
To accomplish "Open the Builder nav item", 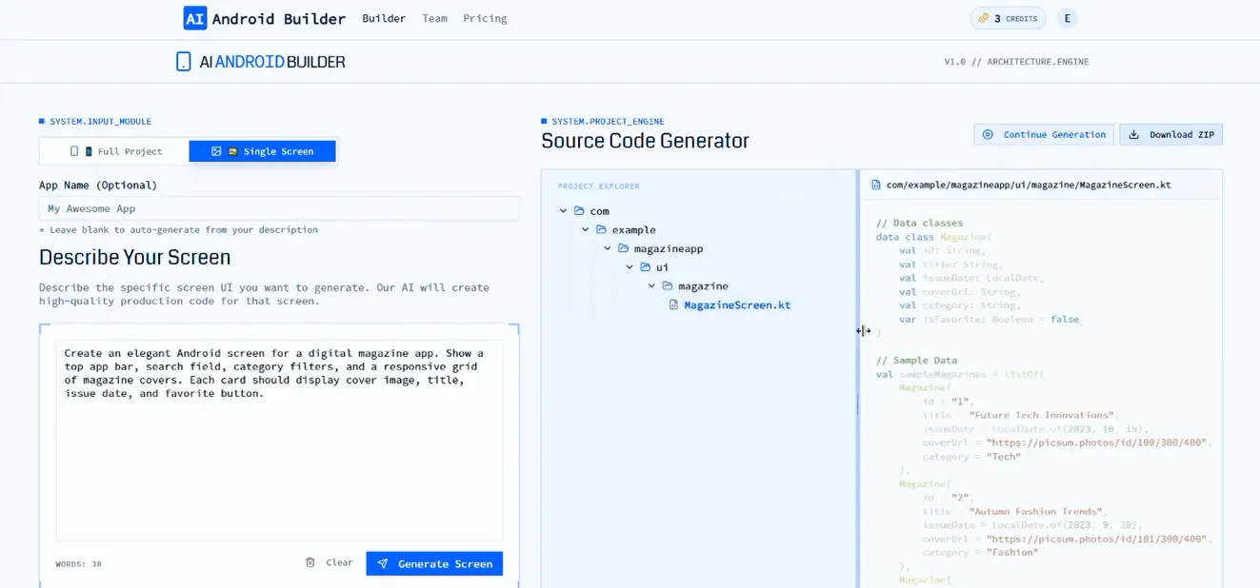I will (384, 18).
